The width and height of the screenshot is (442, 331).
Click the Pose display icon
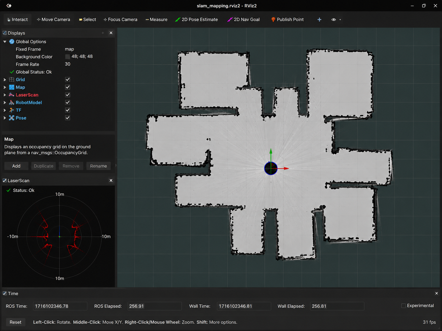[x=12, y=118]
